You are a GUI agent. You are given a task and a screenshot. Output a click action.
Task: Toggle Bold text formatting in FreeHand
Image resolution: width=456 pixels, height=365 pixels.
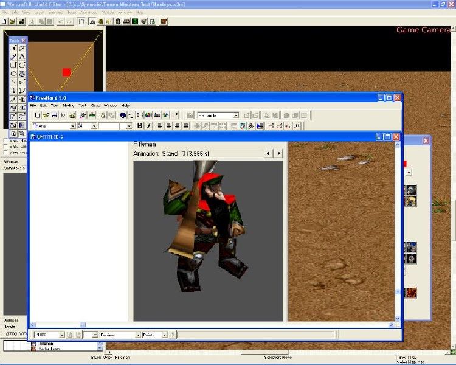click(140, 126)
